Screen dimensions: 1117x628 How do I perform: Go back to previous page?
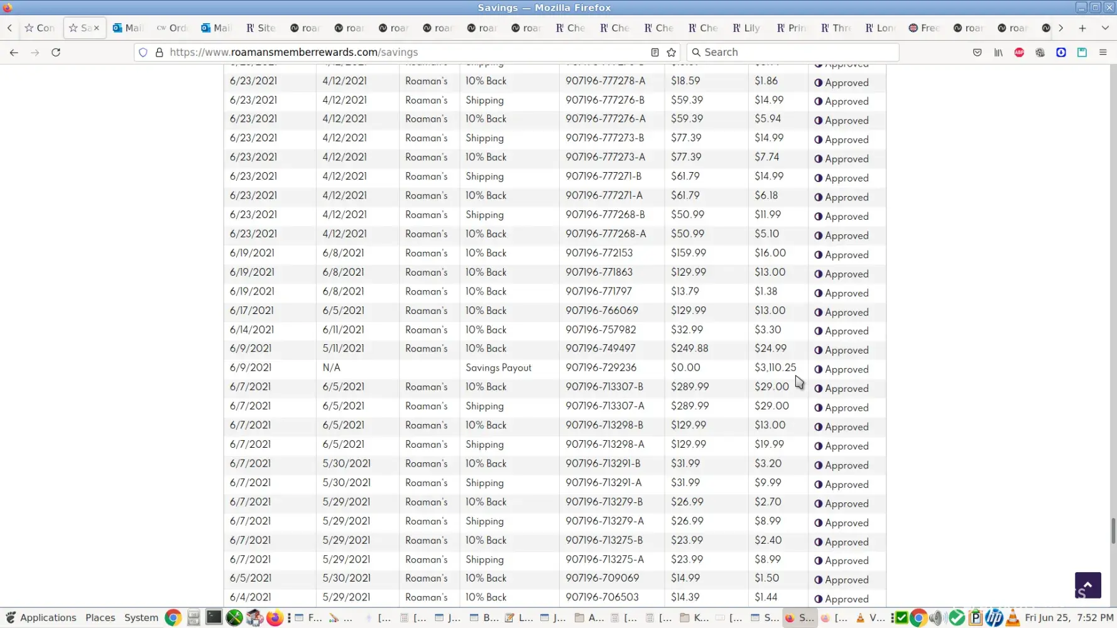(14, 53)
